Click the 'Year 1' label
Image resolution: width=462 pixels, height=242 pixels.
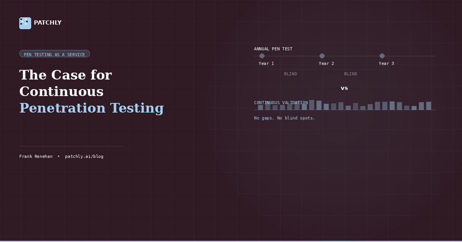coord(266,63)
